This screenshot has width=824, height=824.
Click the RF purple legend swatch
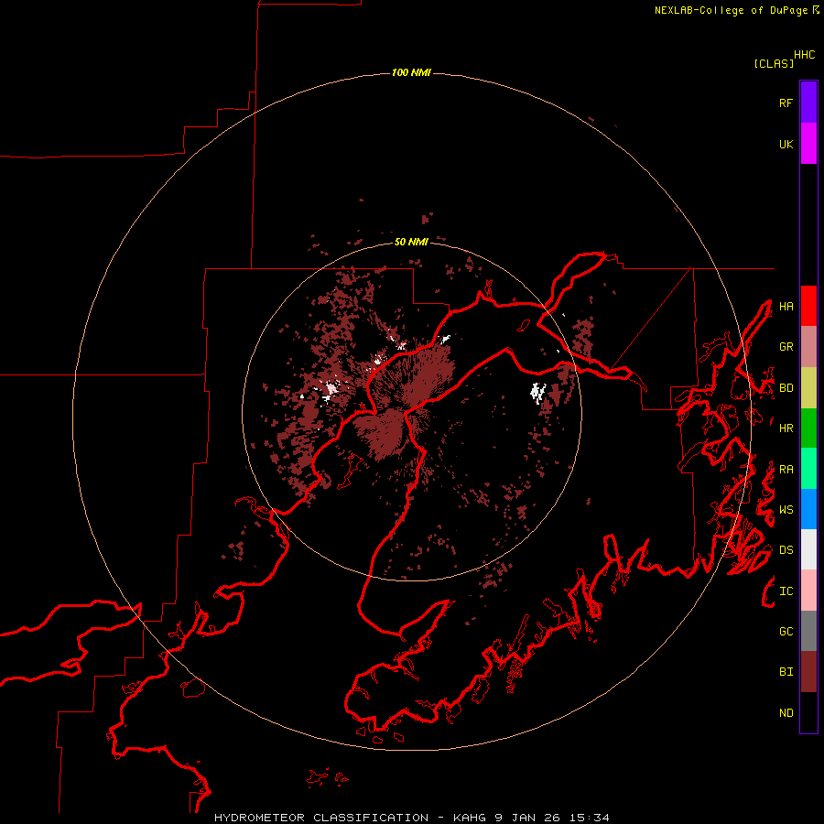(808, 103)
